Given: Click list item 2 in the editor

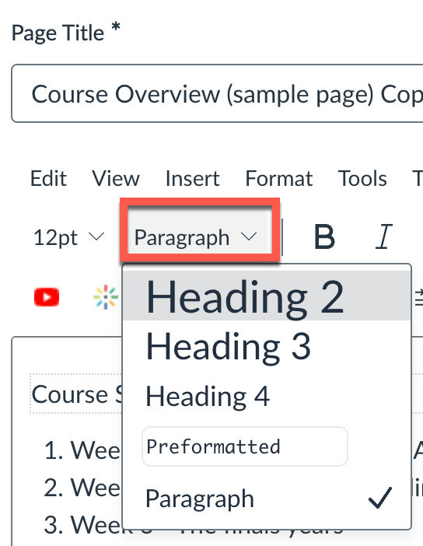Looking at the screenshot, I should pos(82,488).
